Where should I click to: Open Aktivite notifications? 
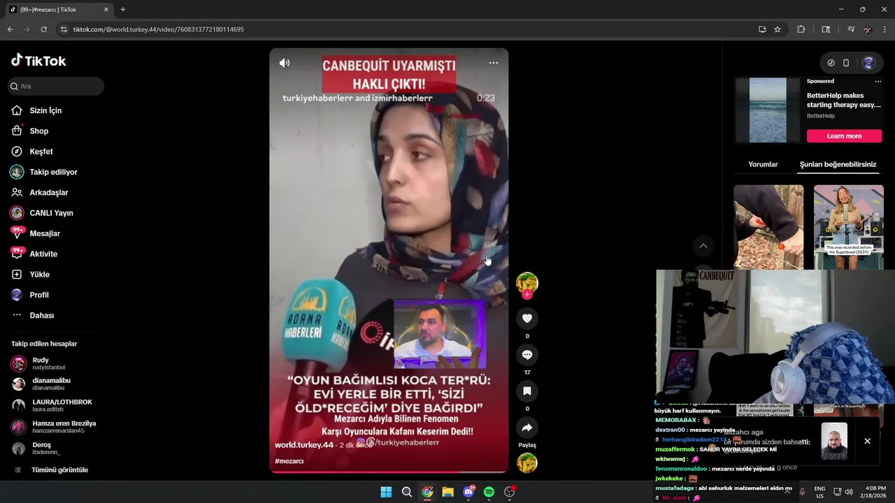coord(43,254)
